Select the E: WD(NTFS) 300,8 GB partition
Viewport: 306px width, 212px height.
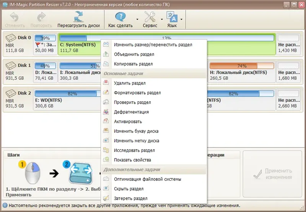click(67, 99)
